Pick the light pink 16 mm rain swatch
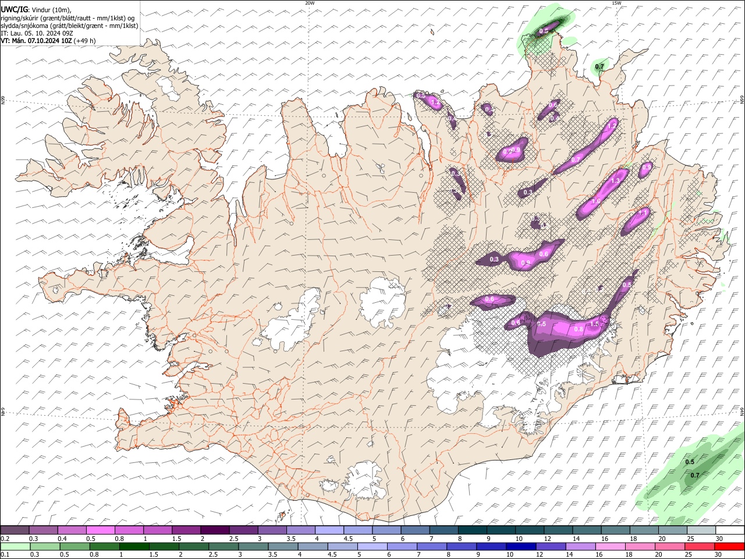 pyautogui.click(x=610, y=546)
